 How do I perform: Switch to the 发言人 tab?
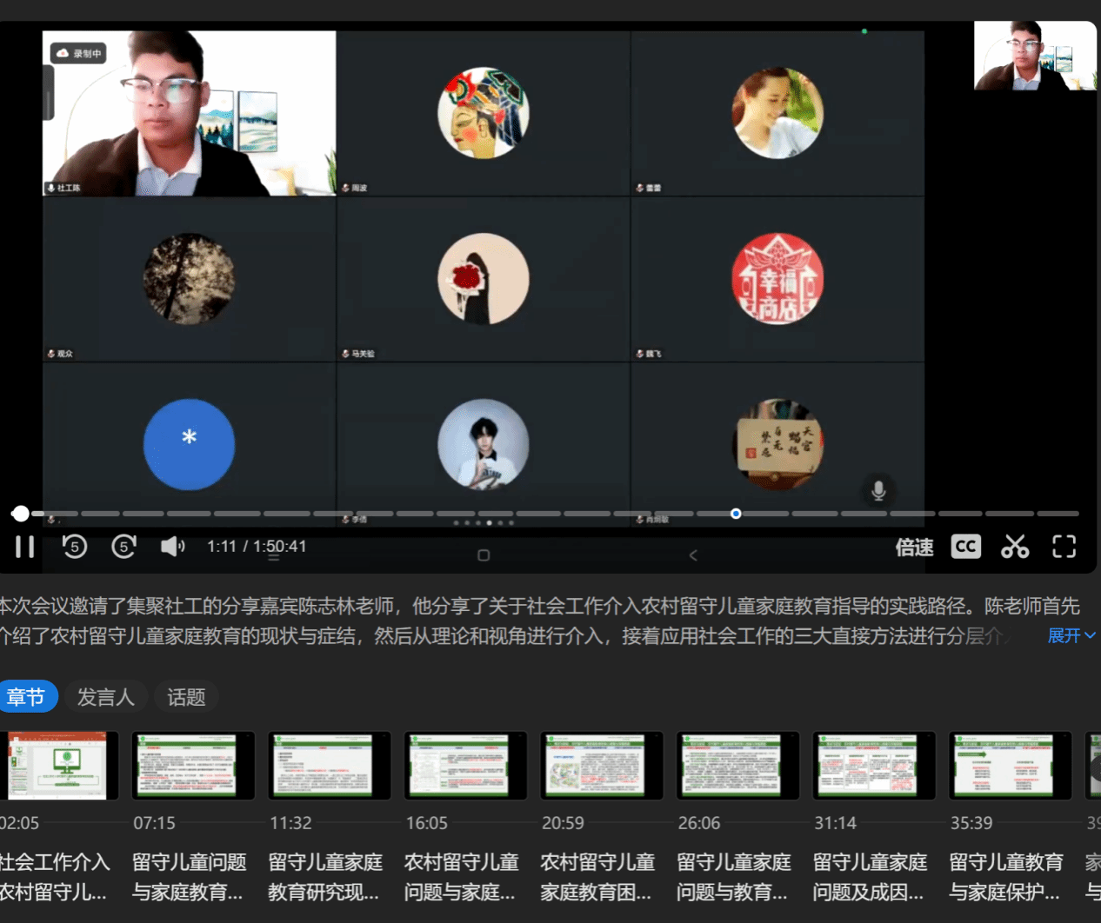point(105,697)
